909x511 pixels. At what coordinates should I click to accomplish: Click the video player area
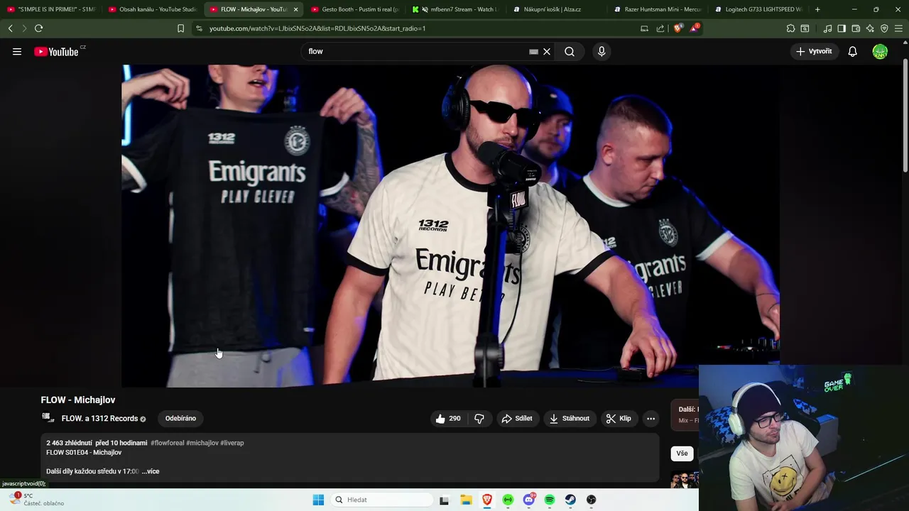[450, 226]
